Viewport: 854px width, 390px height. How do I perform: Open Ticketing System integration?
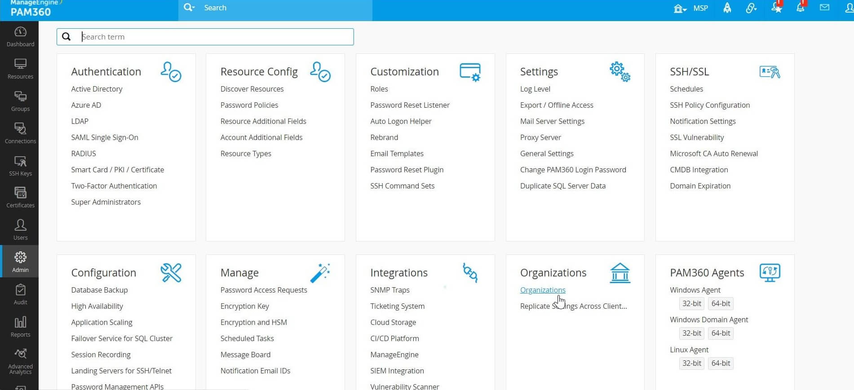pyautogui.click(x=397, y=306)
